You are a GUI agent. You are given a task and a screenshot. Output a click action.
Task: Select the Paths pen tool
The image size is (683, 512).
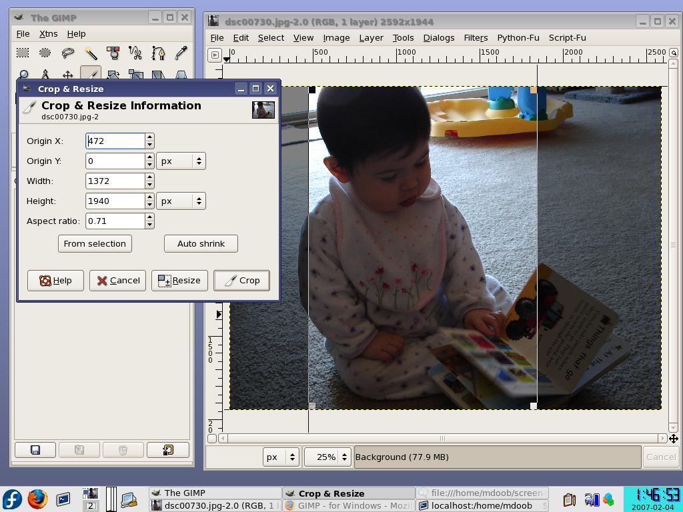click(x=158, y=53)
